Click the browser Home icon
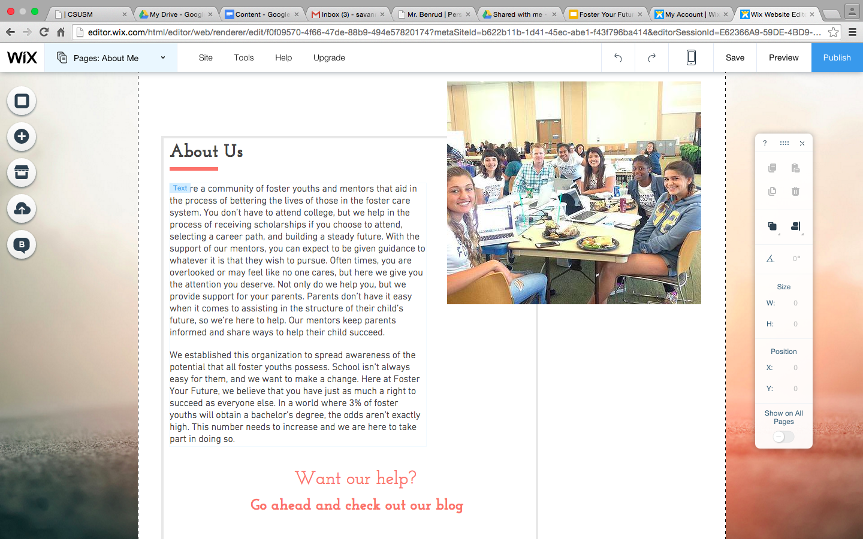Viewport: 863px width, 539px height. click(61, 32)
